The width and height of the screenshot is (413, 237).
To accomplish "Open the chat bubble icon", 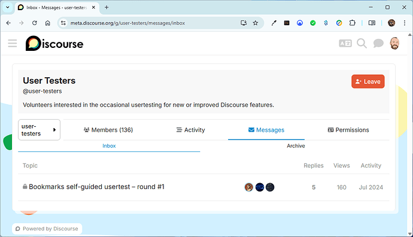I will click(378, 43).
